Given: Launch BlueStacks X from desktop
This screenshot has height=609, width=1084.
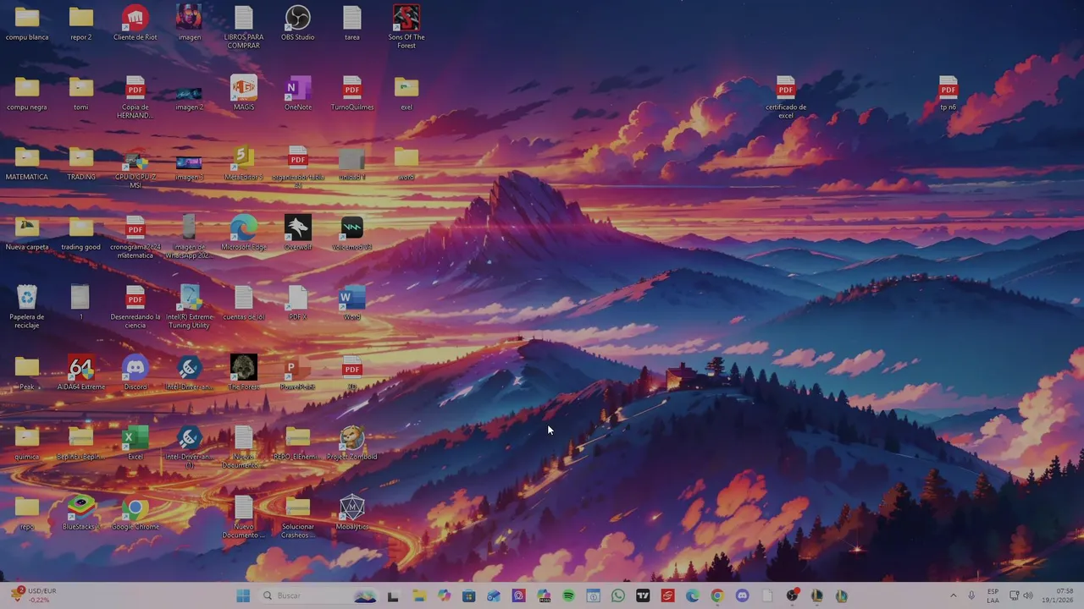Looking at the screenshot, I should [81, 513].
